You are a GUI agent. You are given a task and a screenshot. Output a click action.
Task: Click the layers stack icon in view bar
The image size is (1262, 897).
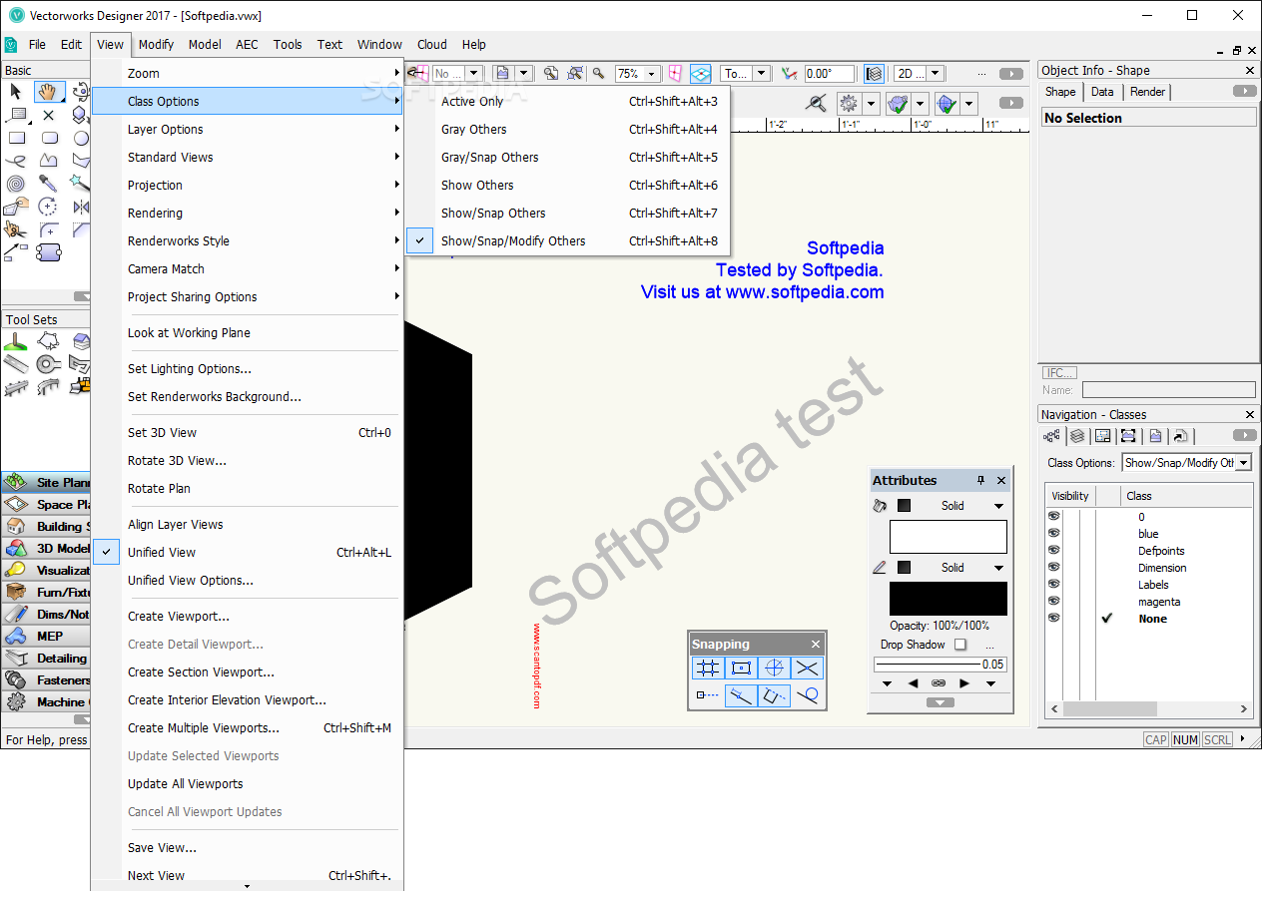(875, 74)
